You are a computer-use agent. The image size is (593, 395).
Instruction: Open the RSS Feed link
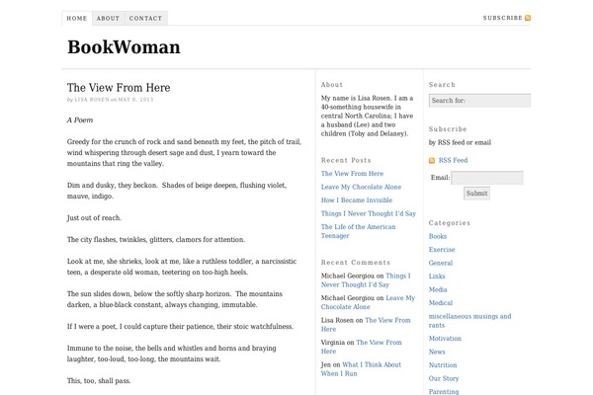pyautogui.click(x=453, y=160)
